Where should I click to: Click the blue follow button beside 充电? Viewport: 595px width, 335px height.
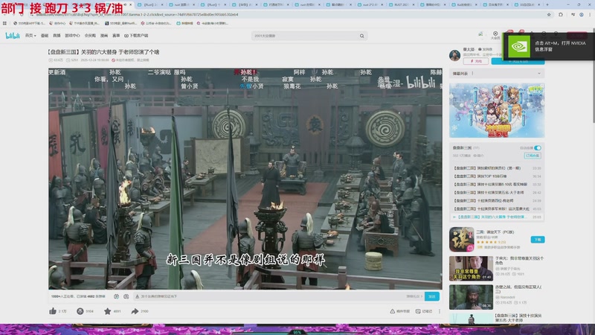pyautogui.click(x=518, y=61)
